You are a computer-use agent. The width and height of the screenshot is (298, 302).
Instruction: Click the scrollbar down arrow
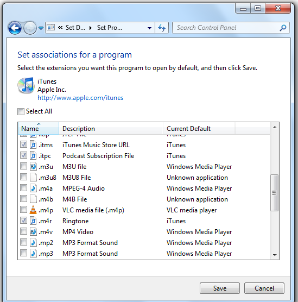pyautogui.click(x=275, y=255)
